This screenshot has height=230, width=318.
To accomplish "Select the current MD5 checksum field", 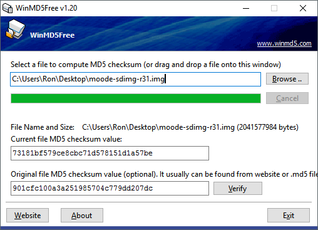I will pos(110,153).
